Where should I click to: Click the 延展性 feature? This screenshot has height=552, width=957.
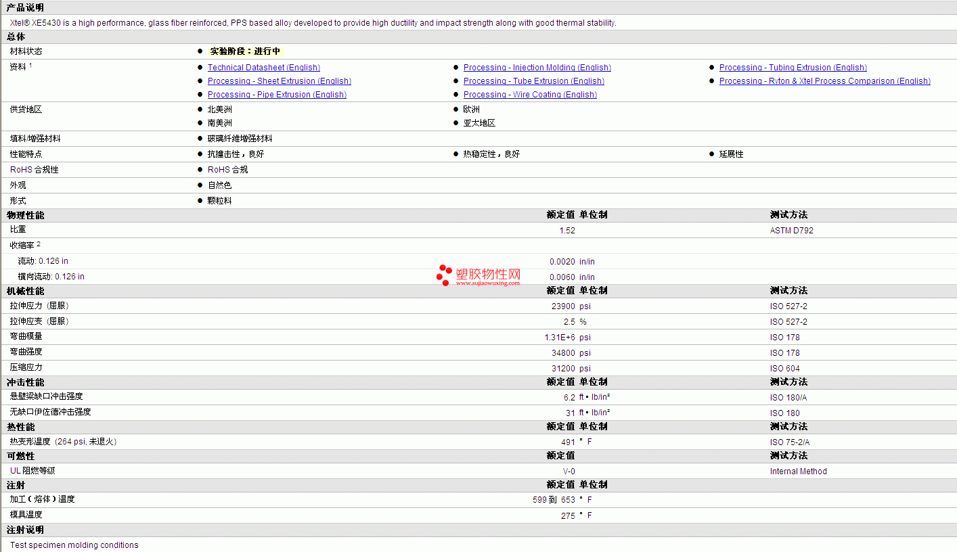coord(732,154)
